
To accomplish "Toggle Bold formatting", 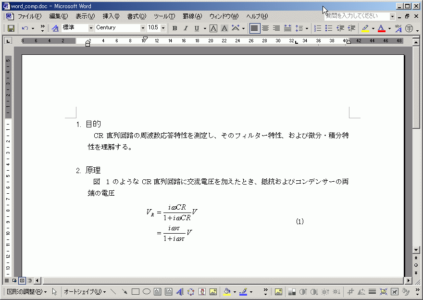I will coord(175,28).
